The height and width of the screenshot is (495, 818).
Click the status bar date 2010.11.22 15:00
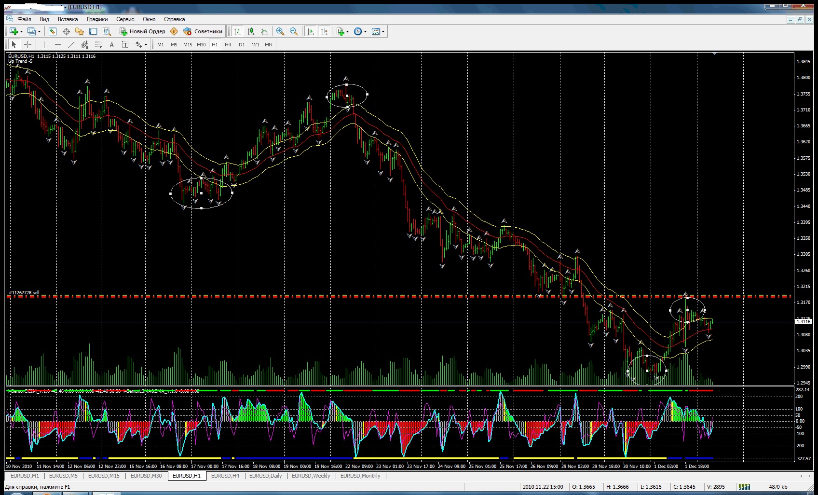pos(543,487)
